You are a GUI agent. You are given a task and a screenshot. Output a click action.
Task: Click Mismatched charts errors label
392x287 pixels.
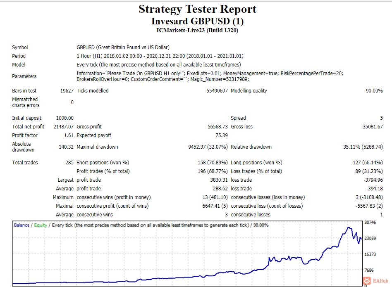[x=26, y=102]
